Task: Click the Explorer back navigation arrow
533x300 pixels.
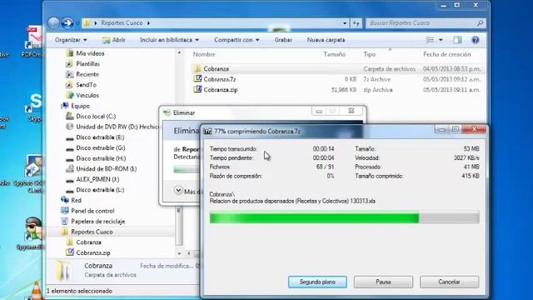Action: (53, 23)
